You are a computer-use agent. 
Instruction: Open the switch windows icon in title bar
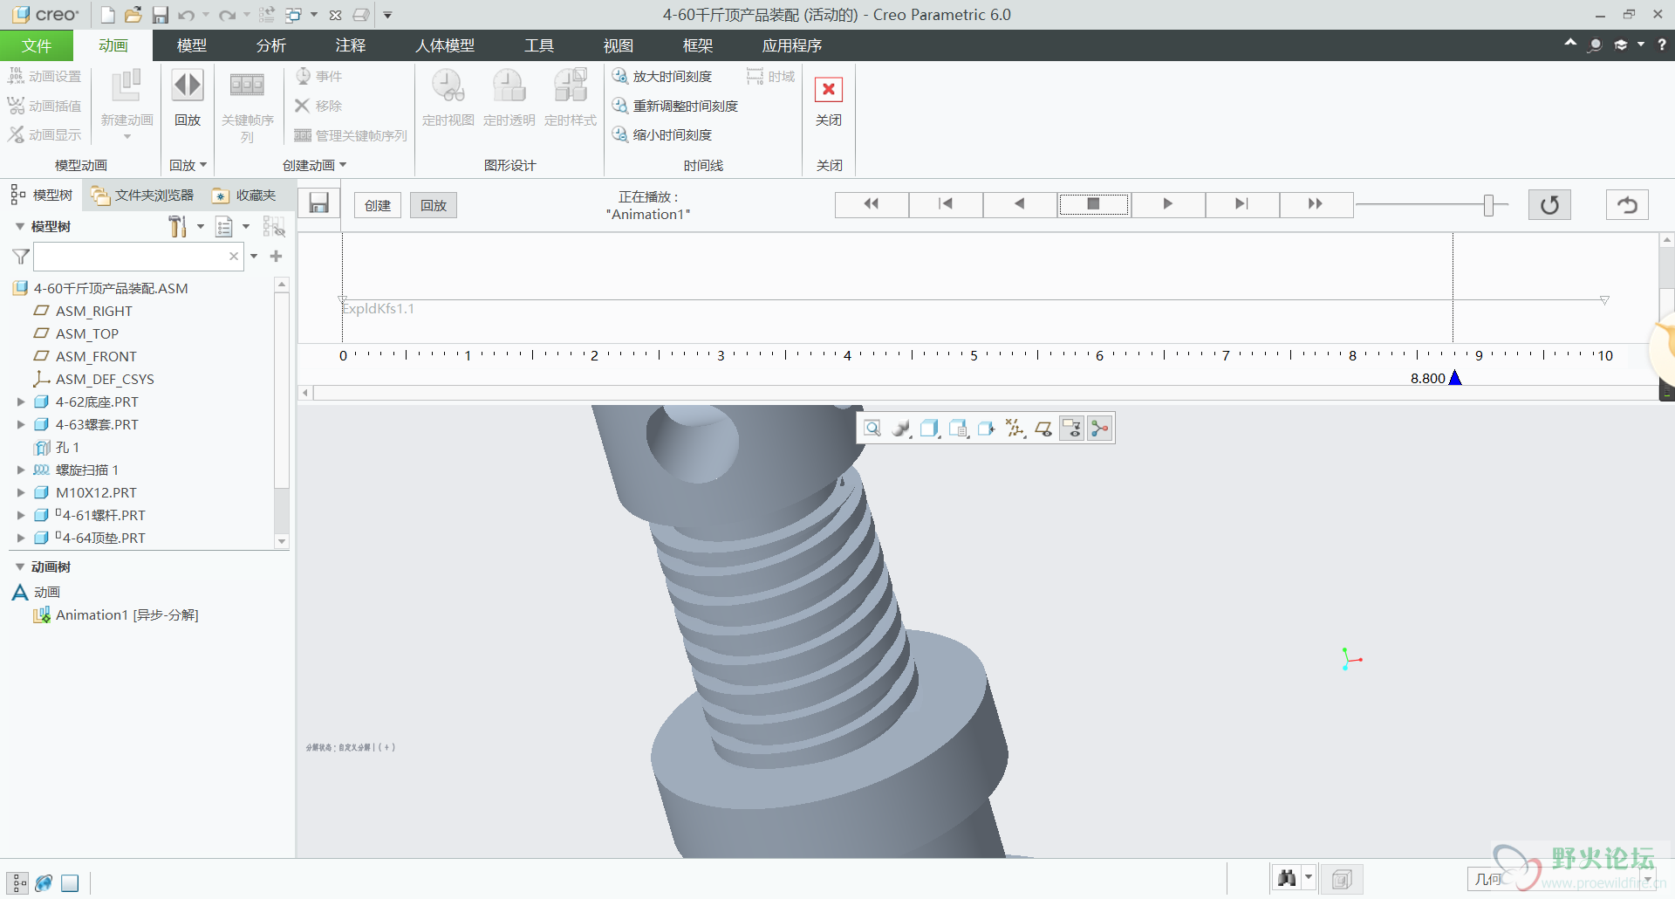293,15
